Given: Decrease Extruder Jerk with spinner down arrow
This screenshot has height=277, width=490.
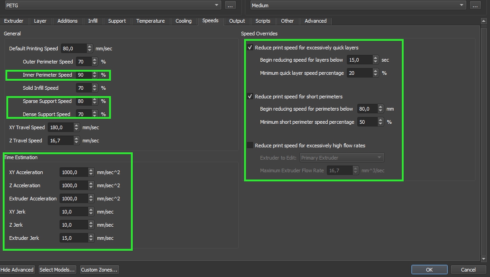Looking at the screenshot, I should pyautogui.click(x=91, y=240).
